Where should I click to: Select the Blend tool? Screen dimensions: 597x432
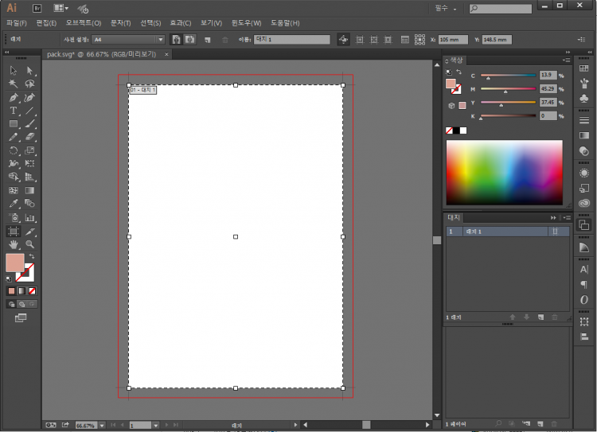pos(29,204)
